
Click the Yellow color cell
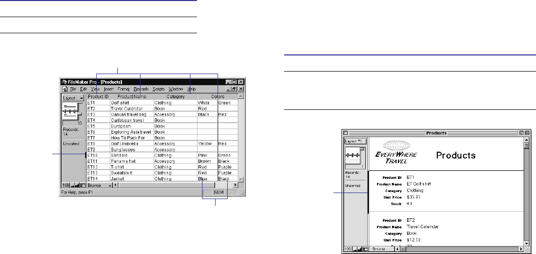point(207,144)
